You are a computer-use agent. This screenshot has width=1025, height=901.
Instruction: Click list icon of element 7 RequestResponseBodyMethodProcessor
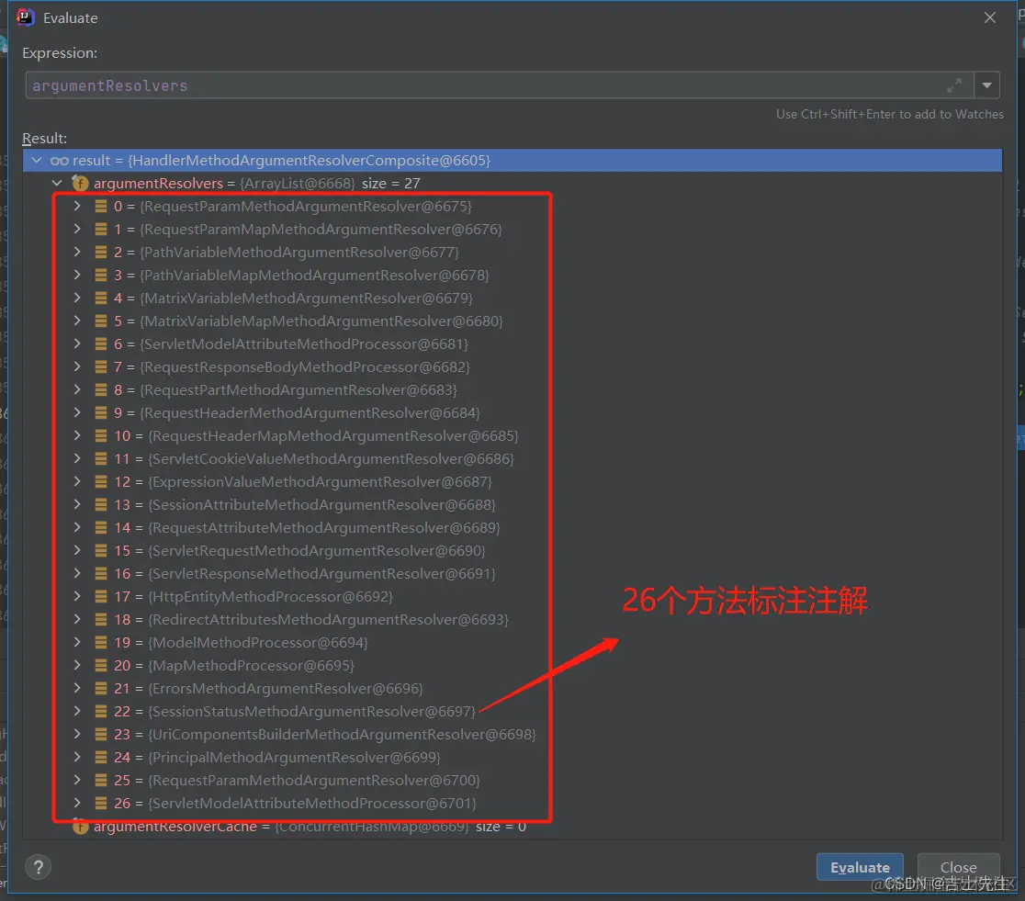point(101,366)
